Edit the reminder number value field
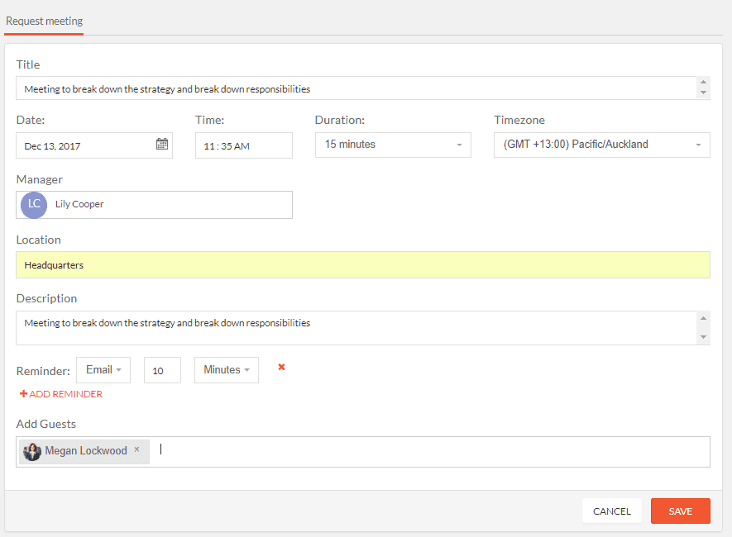The image size is (732, 537). (x=162, y=370)
